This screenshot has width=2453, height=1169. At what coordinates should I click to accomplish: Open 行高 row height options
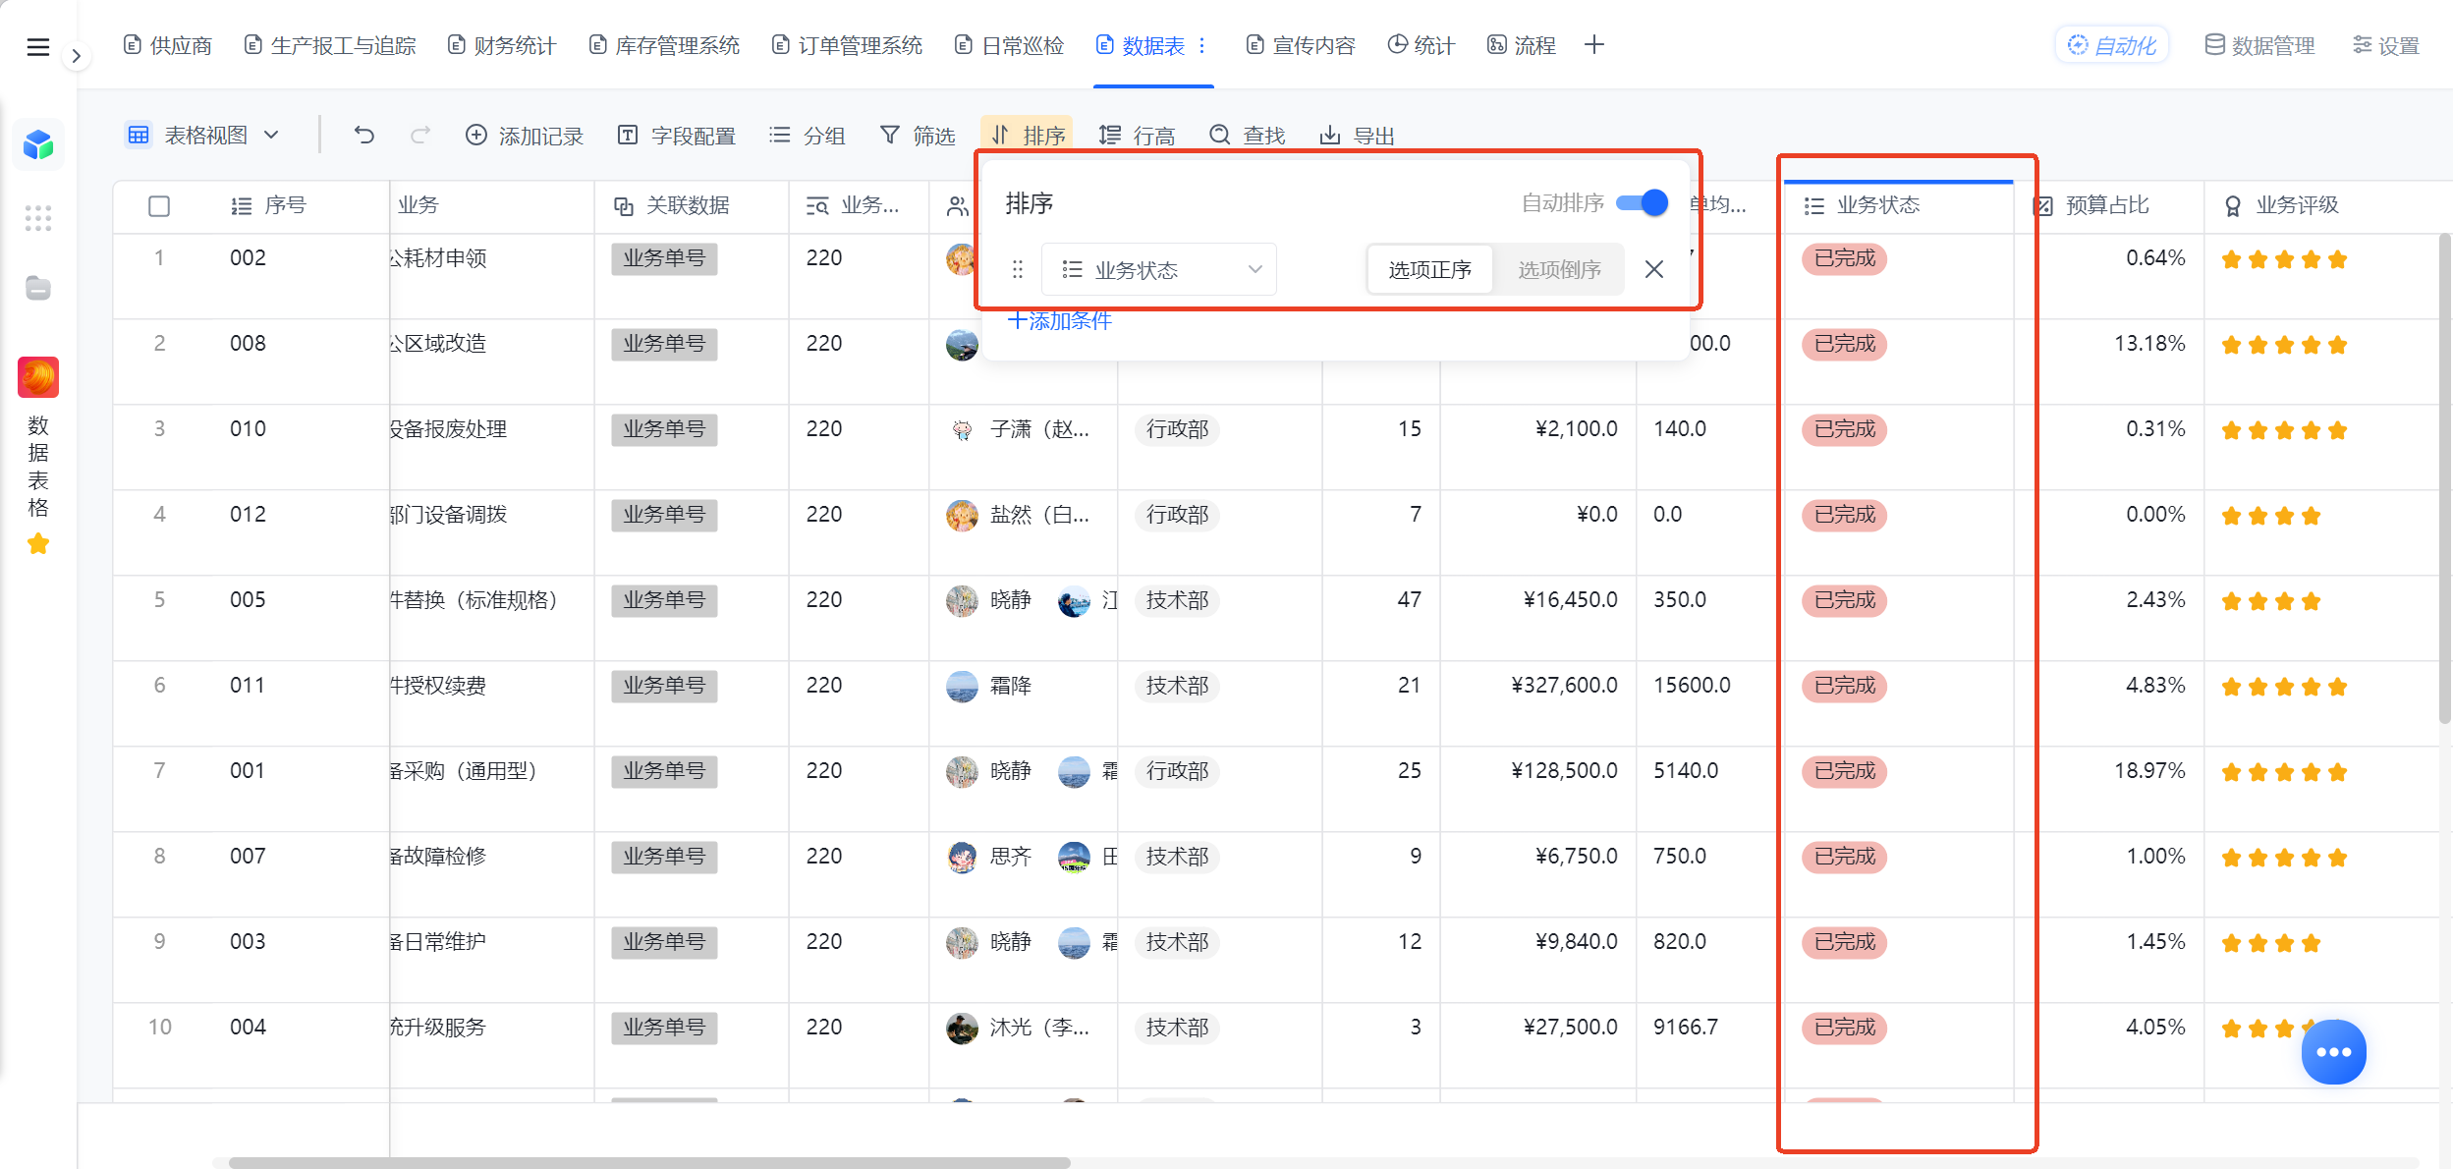tap(1138, 135)
